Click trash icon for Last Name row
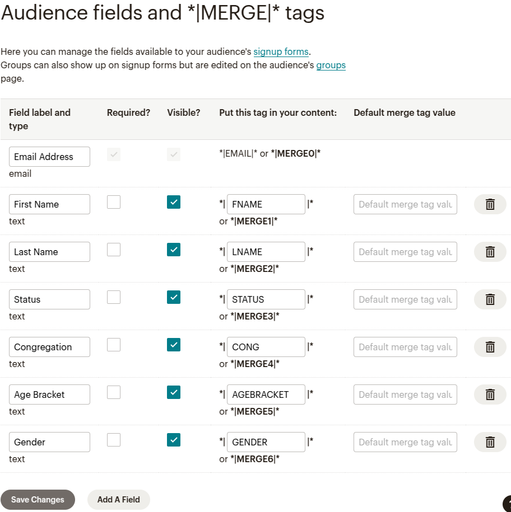The image size is (511, 512). click(x=490, y=252)
